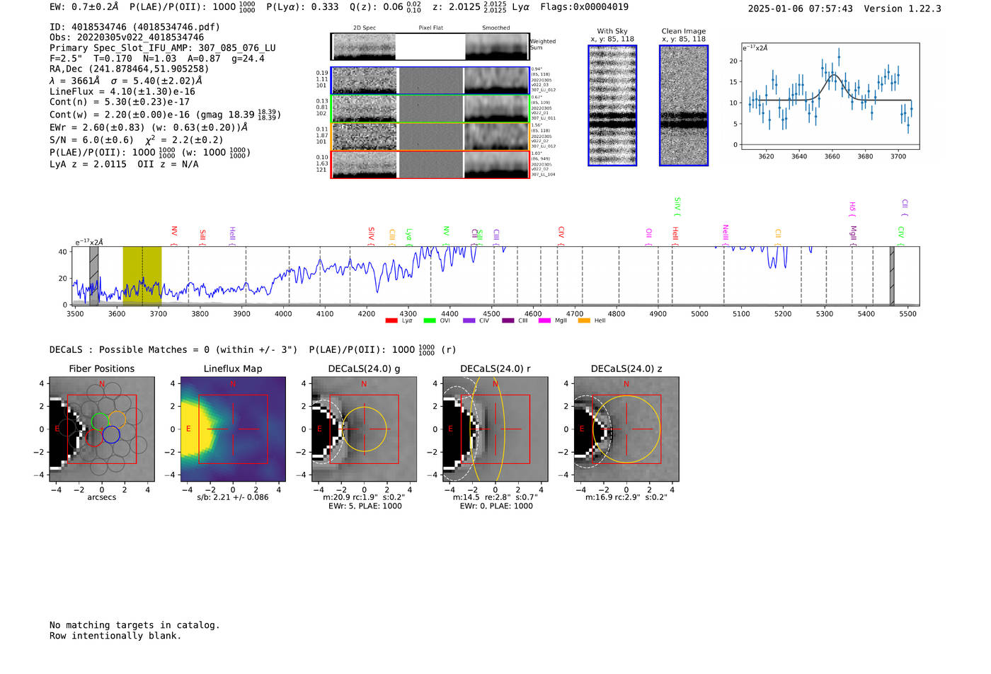Select the orange-bordered 2D fiber spectrum row

430,136
